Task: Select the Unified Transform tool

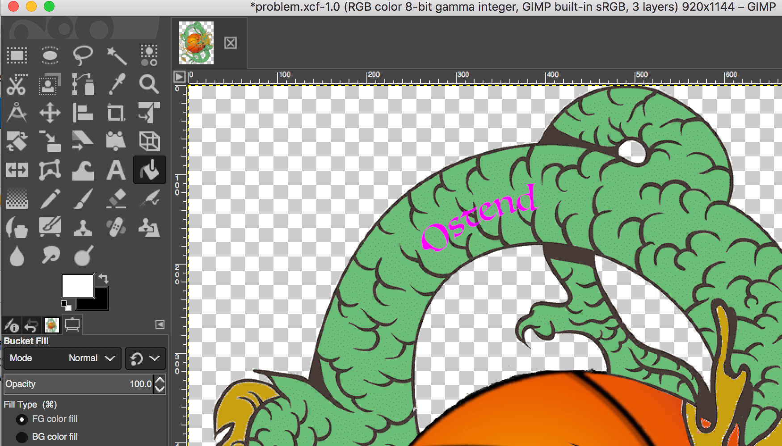Action: [x=149, y=113]
